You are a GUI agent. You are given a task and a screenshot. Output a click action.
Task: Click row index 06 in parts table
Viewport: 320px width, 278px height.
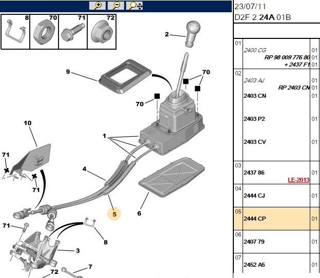tap(238, 234)
